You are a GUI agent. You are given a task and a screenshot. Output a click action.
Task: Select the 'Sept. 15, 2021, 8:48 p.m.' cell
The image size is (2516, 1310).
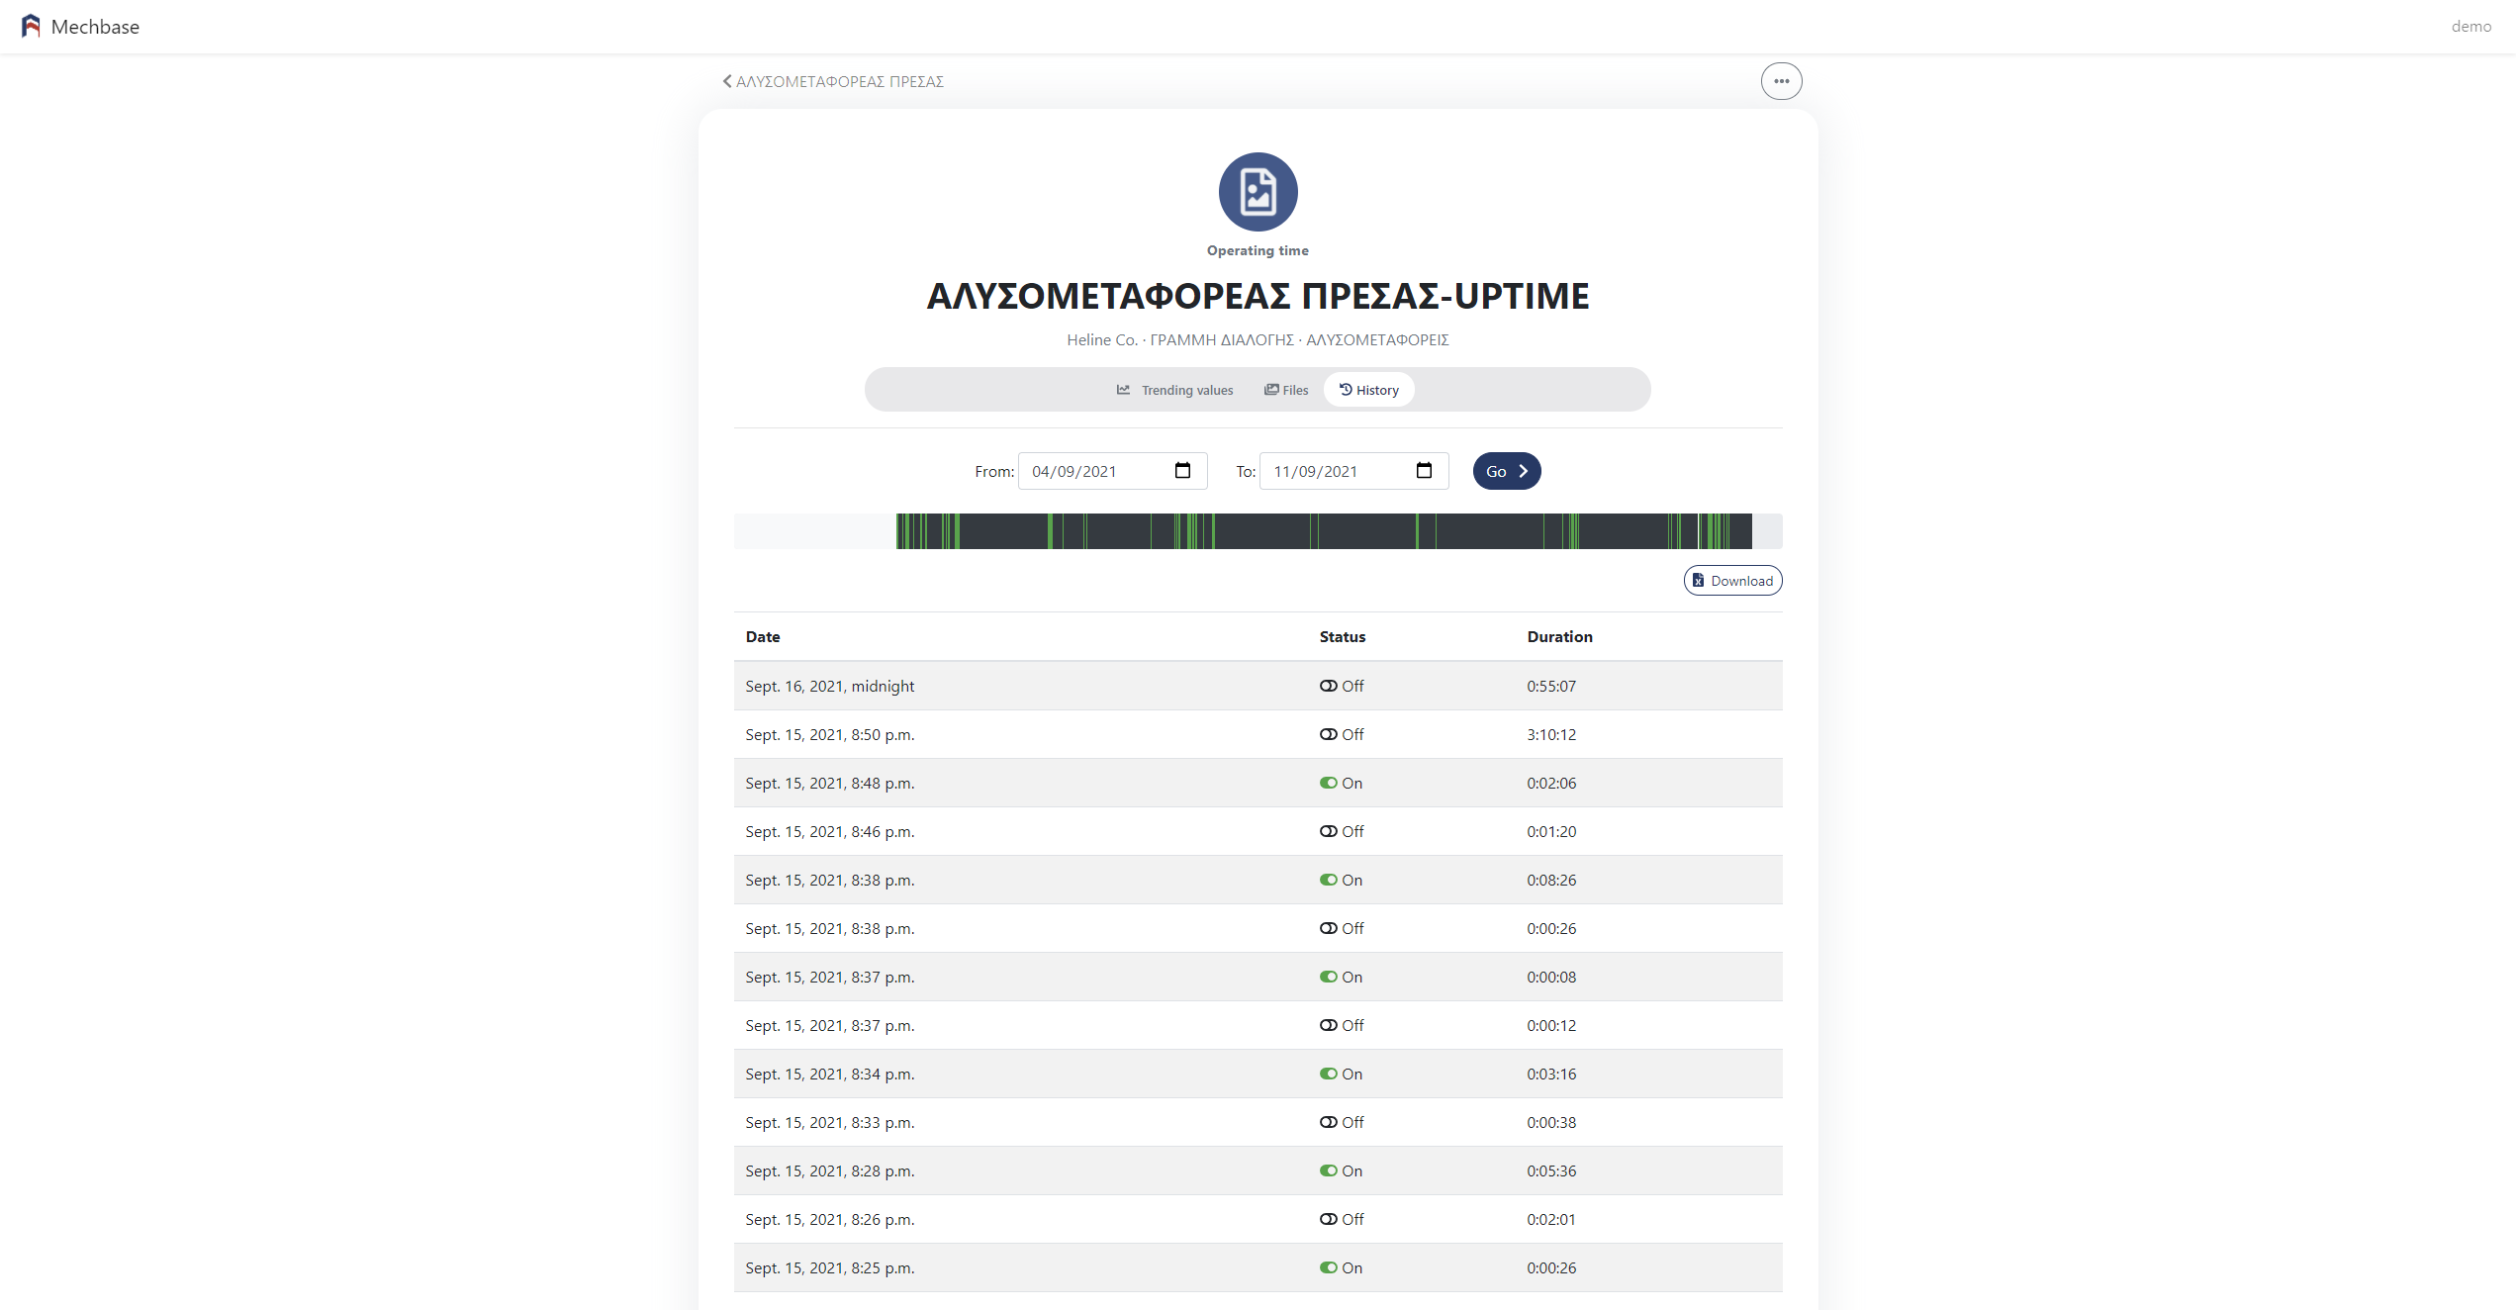coord(829,783)
